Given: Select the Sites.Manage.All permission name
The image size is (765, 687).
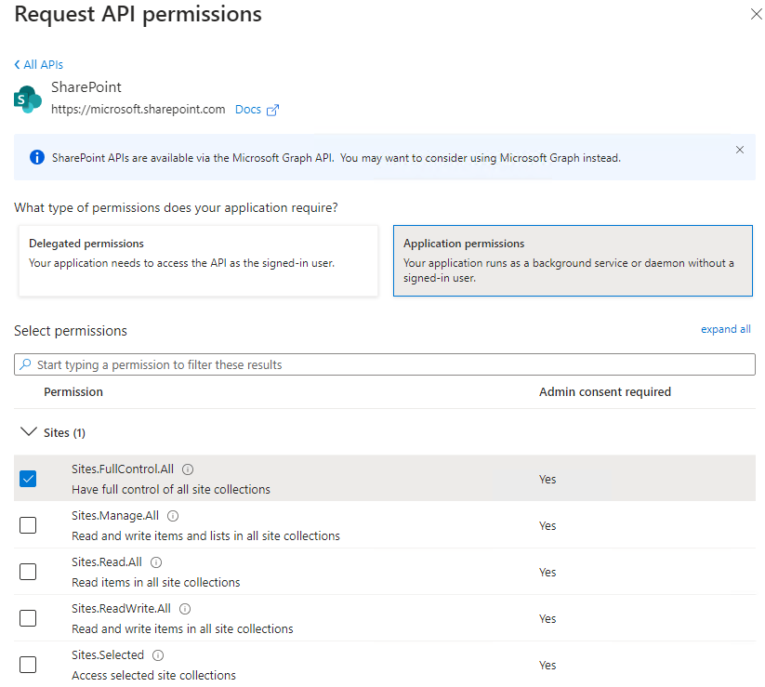Looking at the screenshot, I should pyautogui.click(x=115, y=516).
